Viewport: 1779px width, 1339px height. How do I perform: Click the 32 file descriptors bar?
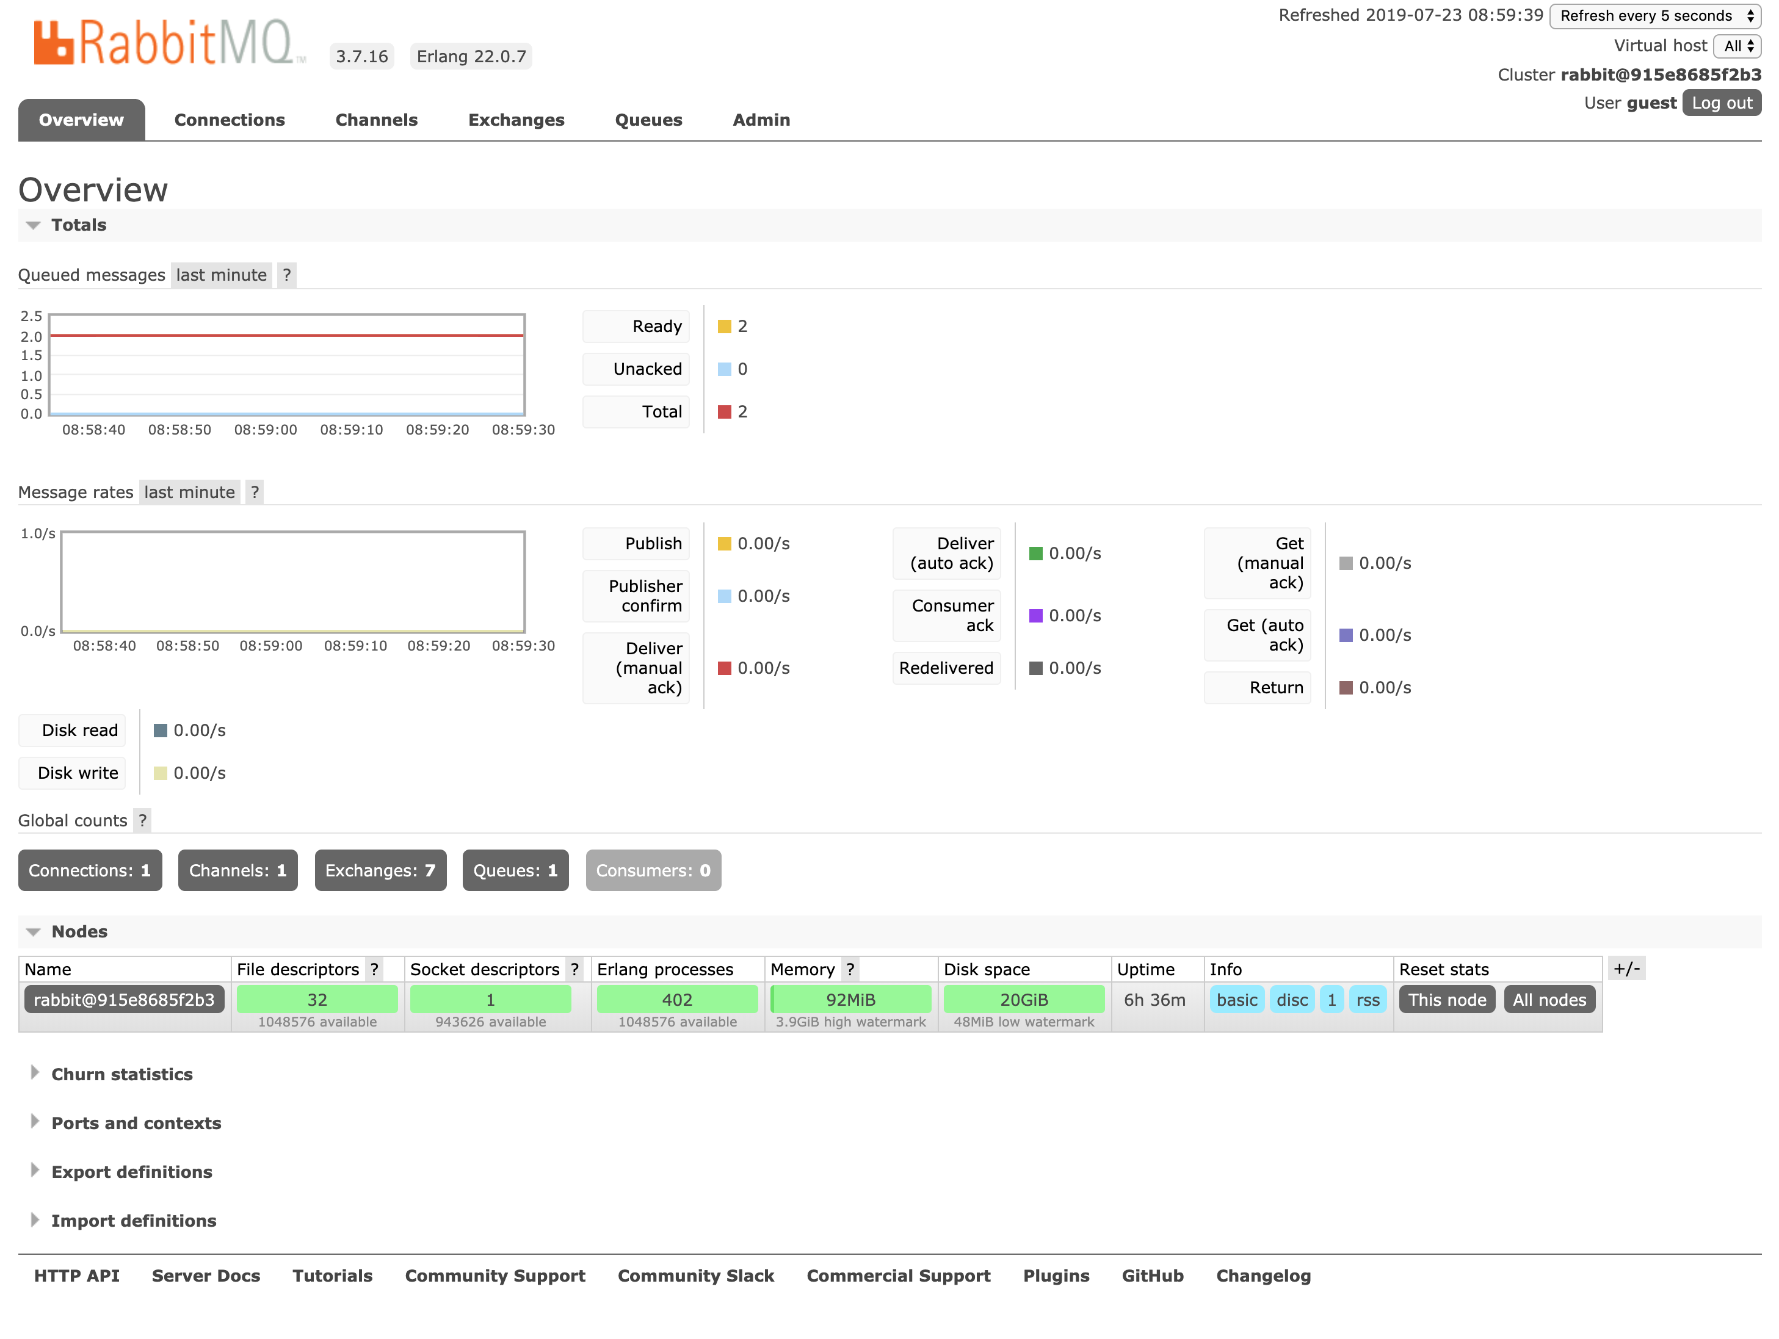point(317,1000)
